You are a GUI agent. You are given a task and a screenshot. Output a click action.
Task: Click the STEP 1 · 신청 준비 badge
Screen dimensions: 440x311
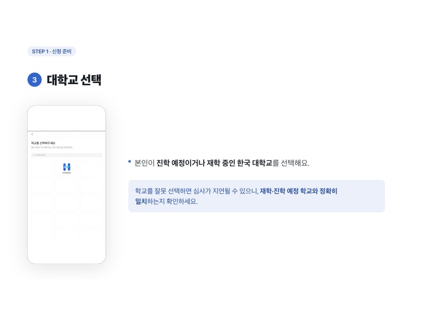click(52, 51)
